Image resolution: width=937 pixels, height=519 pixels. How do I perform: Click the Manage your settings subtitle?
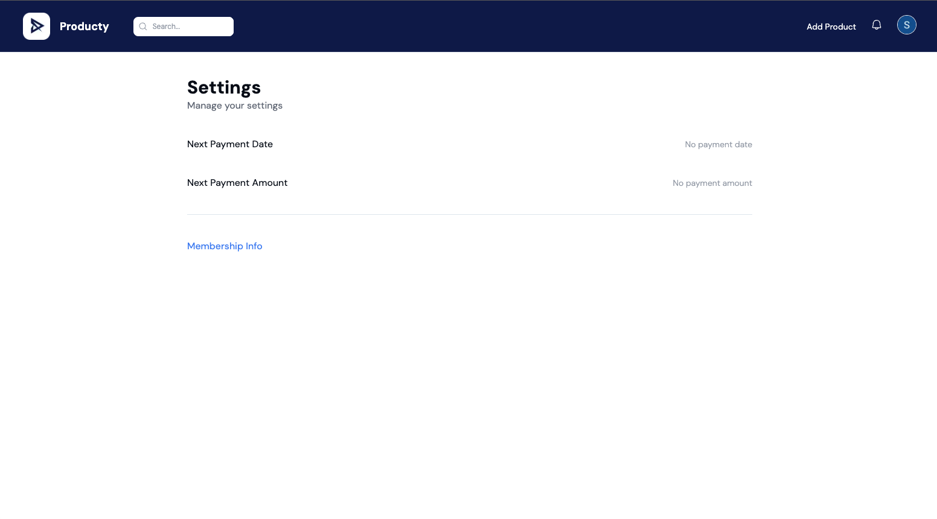235,105
